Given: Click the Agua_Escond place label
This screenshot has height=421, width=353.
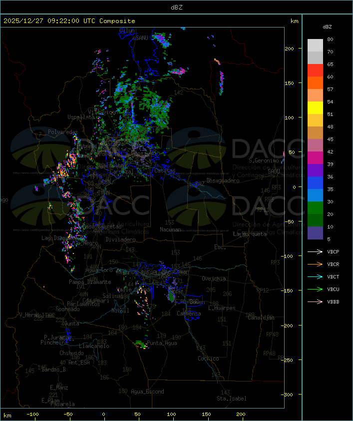Looking at the screenshot, I should click(147, 391).
